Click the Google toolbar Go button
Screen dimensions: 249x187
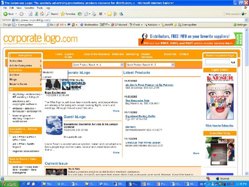pyautogui.click(x=52, y=25)
